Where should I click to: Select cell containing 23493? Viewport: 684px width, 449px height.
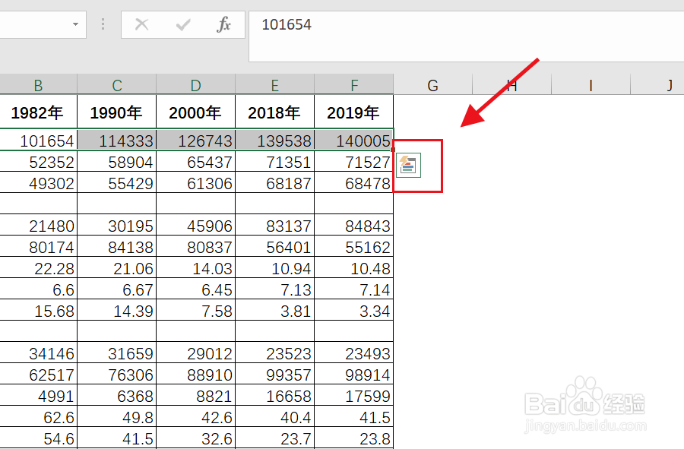pos(353,353)
